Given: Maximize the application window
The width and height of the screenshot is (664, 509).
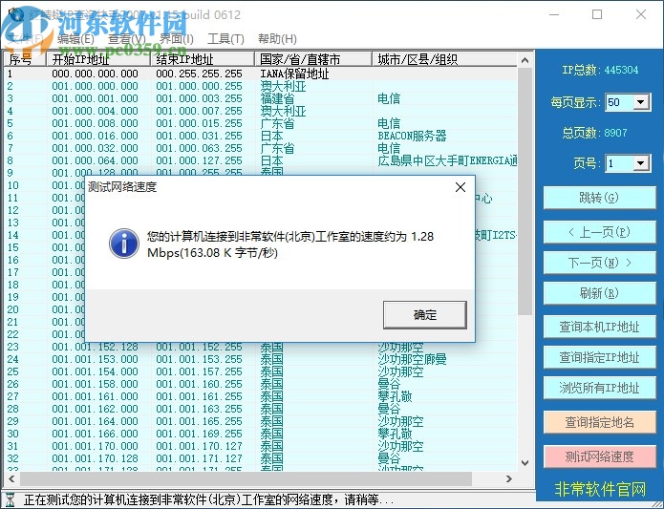Looking at the screenshot, I should (x=597, y=14).
